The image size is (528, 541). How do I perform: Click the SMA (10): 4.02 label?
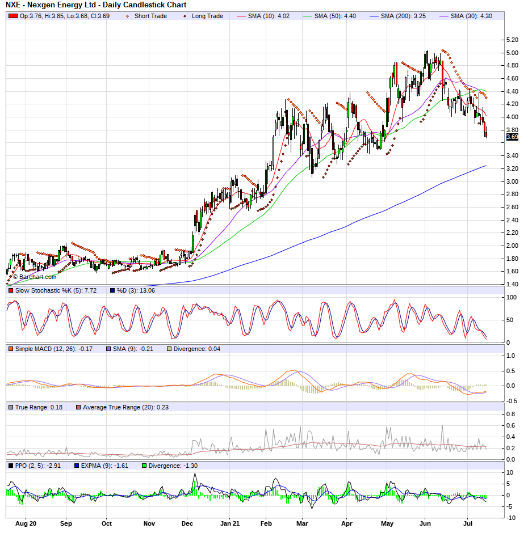(269, 16)
